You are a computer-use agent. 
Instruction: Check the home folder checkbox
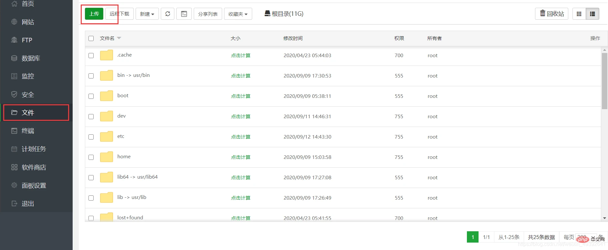(x=91, y=157)
